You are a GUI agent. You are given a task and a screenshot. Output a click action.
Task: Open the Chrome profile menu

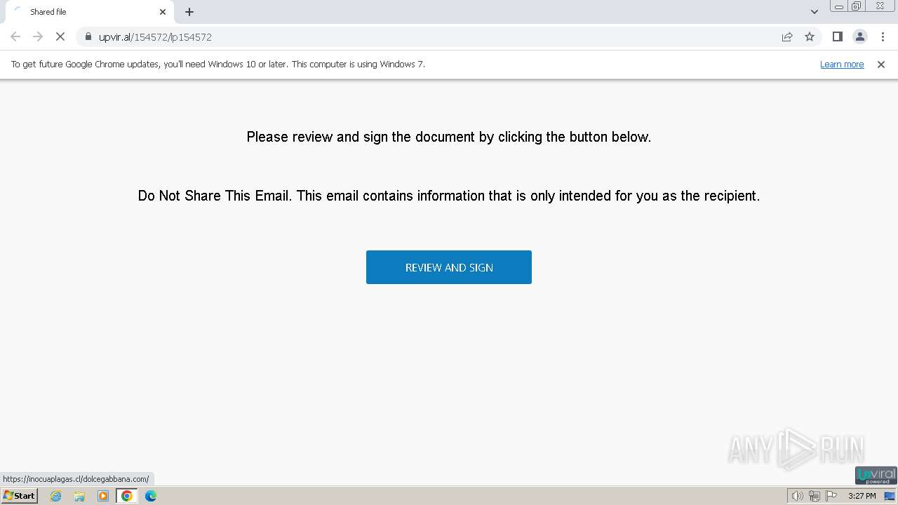pyautogui.click(x=859, y=36)
